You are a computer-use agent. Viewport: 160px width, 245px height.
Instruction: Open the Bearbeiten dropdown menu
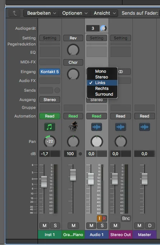[42, 13]
